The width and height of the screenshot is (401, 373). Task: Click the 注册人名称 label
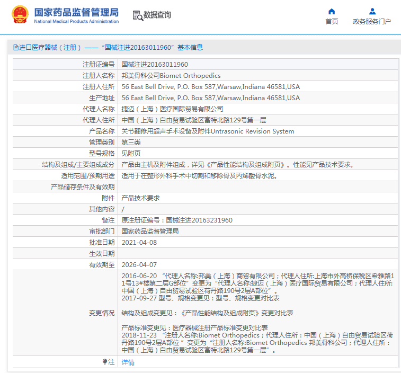pos(99,76)
